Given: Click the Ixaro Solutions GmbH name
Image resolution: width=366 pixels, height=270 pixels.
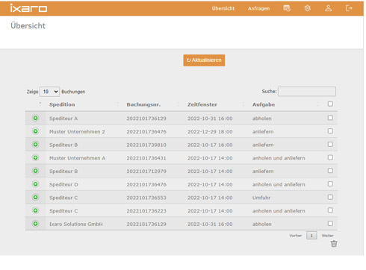Looking at the screenshot, I should point(76,224).
